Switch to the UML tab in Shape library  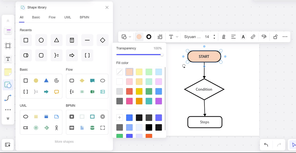pyautogui.click(x=68, y=17)
